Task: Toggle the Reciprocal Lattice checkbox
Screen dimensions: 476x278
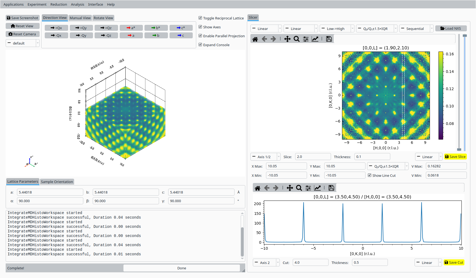Action: [x=200, y=18]
